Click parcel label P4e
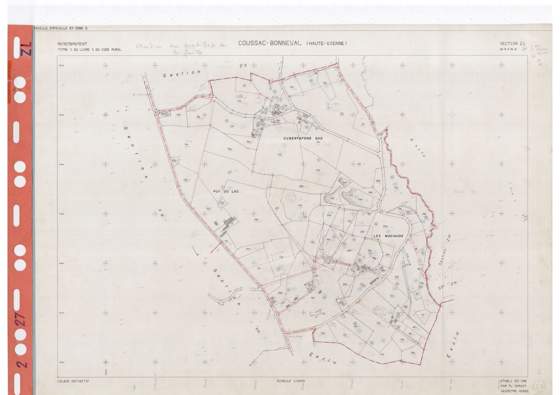The width and height of the screenshot is (560, 395). (x=256, y=220)
